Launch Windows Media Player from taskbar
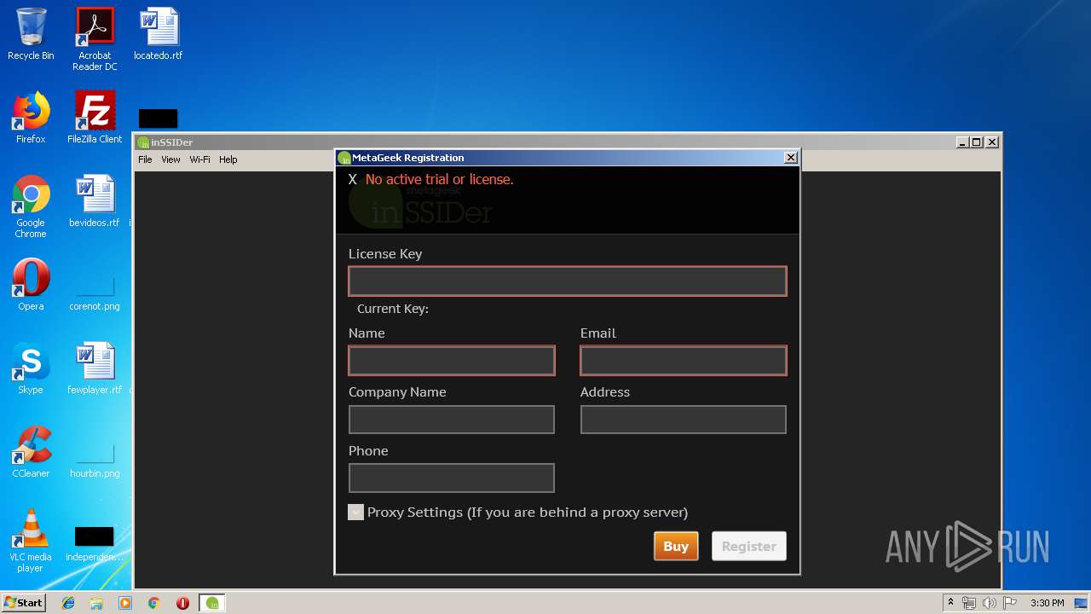 point(125,603)
